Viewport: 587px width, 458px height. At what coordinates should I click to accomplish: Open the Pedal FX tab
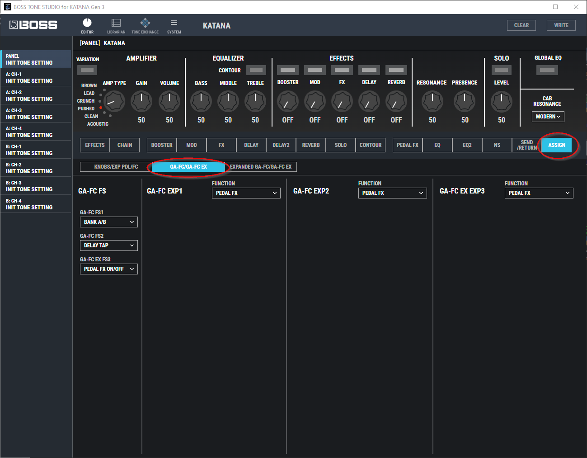[x=408, y=145]
